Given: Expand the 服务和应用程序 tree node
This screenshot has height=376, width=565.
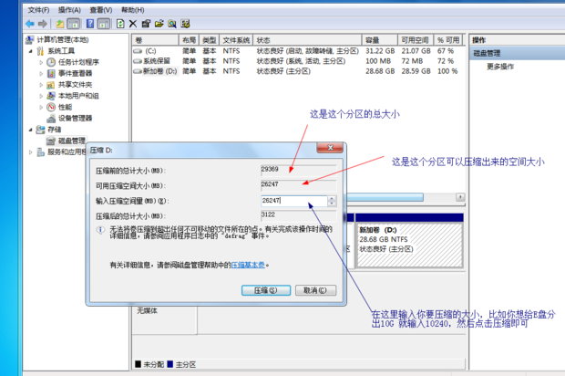Looking at the screenshot, I should click(x=29, y=151).
